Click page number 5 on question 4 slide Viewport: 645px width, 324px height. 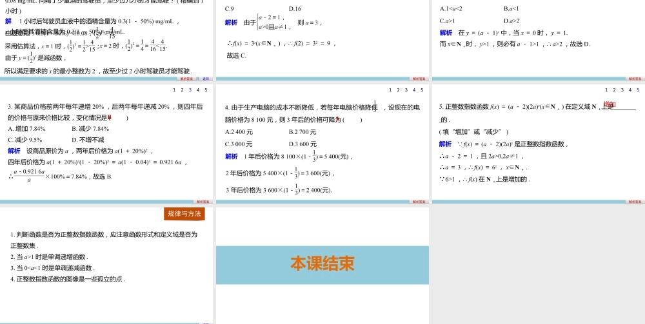pos(422,90)
